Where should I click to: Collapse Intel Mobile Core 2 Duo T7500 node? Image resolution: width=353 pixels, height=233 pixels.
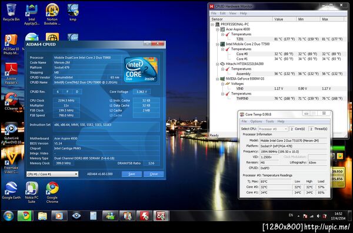218,44
